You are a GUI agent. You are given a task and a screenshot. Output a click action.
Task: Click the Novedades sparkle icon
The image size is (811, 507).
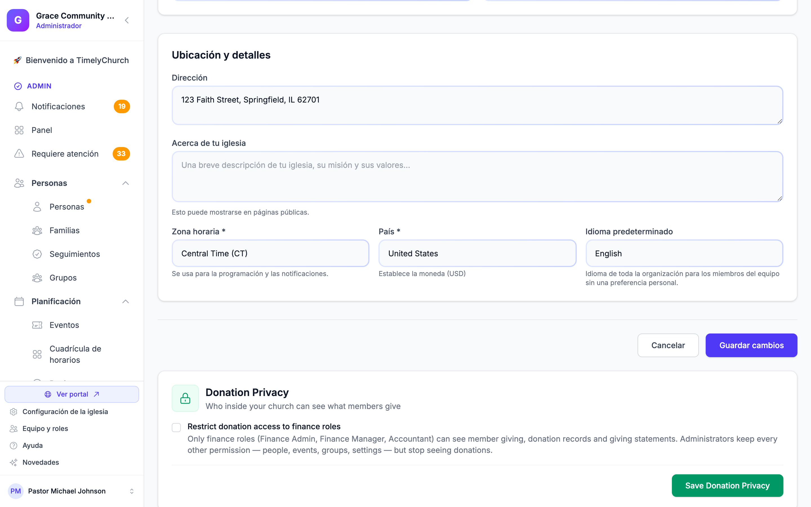(x=14, y=462)
